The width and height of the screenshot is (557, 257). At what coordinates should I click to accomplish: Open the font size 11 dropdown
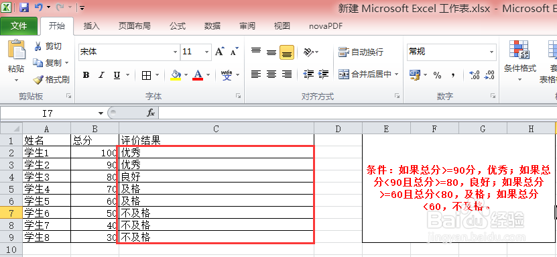click(x=206, y=52)
